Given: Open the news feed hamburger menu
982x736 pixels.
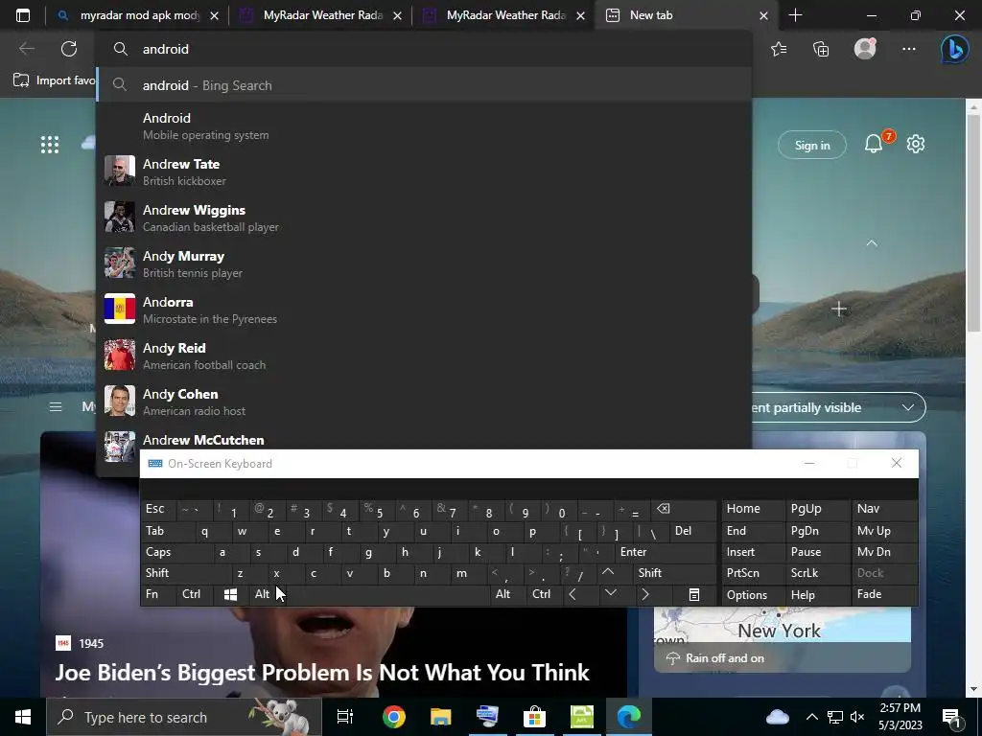Looking at the screenshot, I should (x=56, y=407).
